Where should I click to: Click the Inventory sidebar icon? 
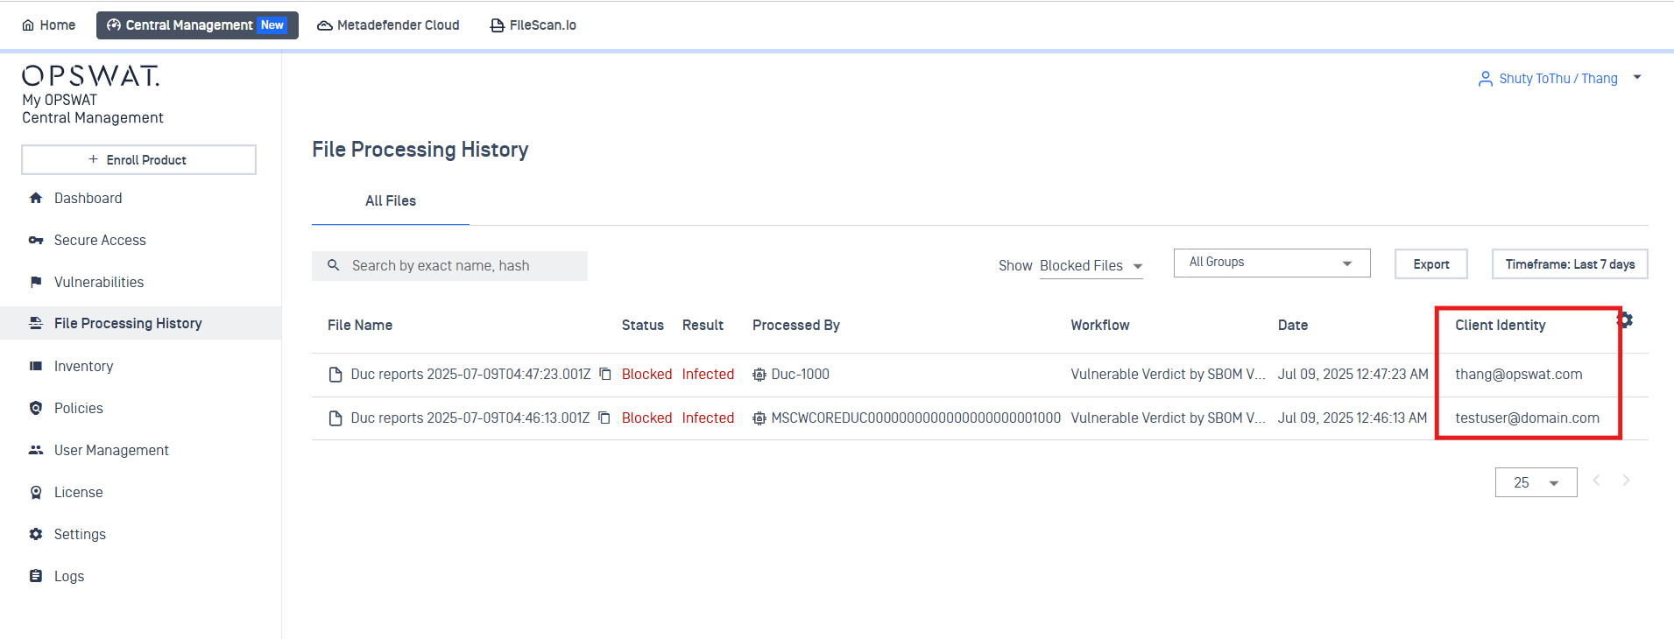(x=36, y=366)
